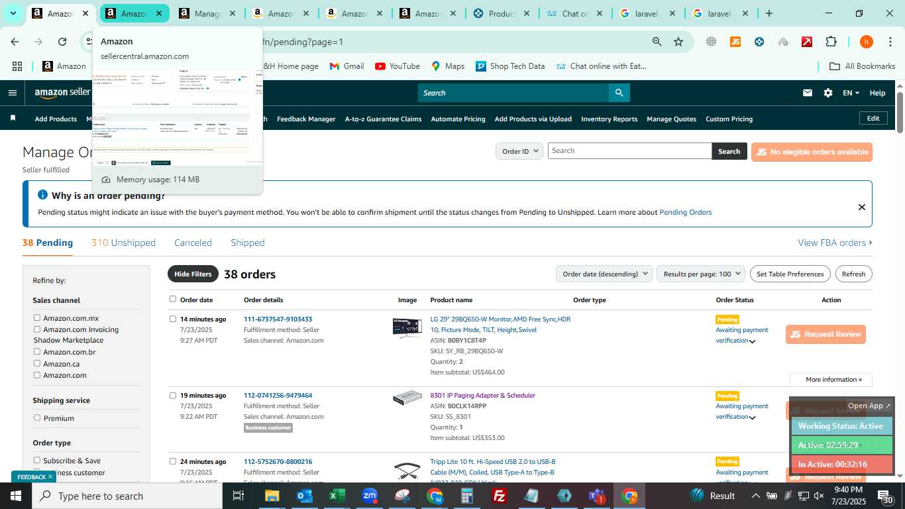Tick the Amazon.com sales channel checkbox
Image resolution: width=905 pixels, height=509 pixels.
[x=37, y=375]
